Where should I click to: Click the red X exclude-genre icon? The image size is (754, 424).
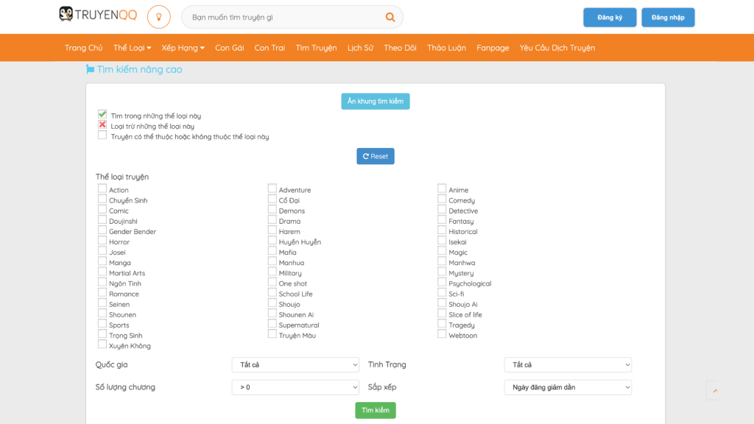click(x=102, y=125)
